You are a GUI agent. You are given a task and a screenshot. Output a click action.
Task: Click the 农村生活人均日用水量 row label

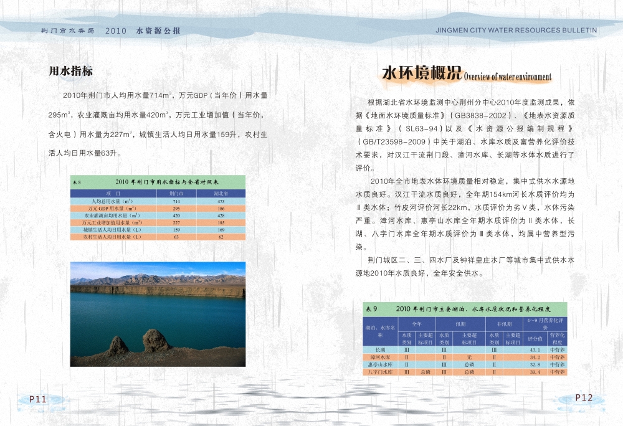[x=113, y=237]
